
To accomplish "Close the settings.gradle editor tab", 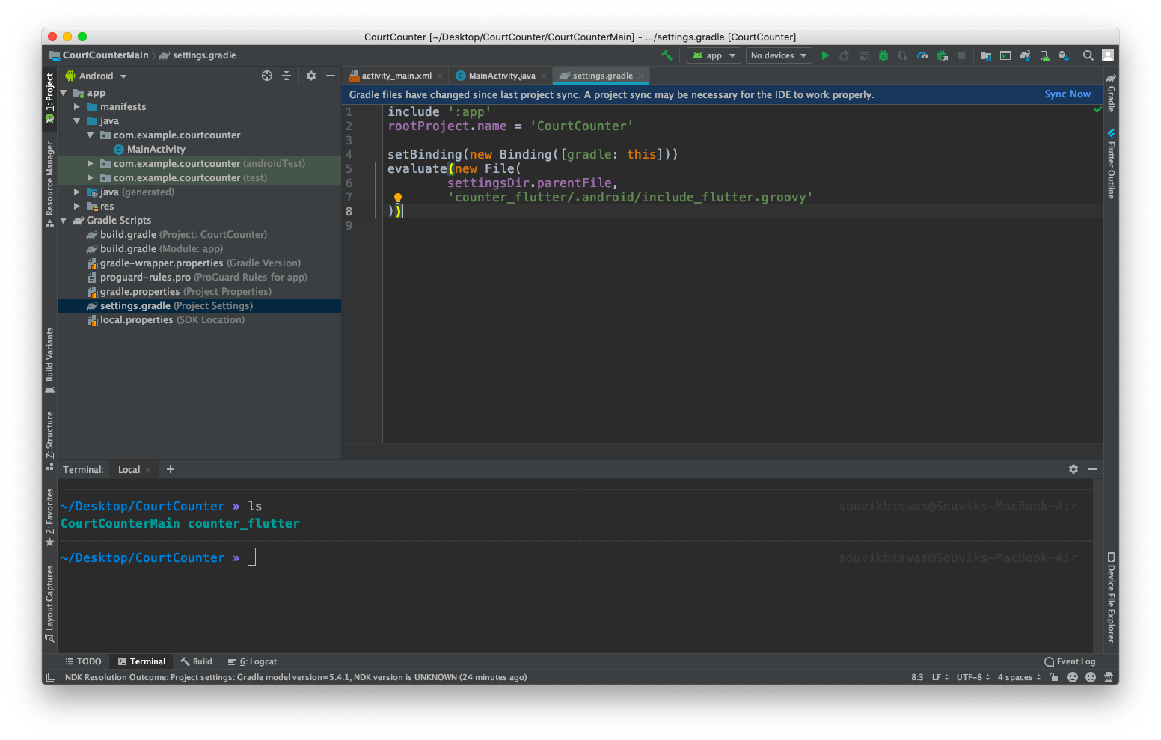I will [x=641, y=76].
